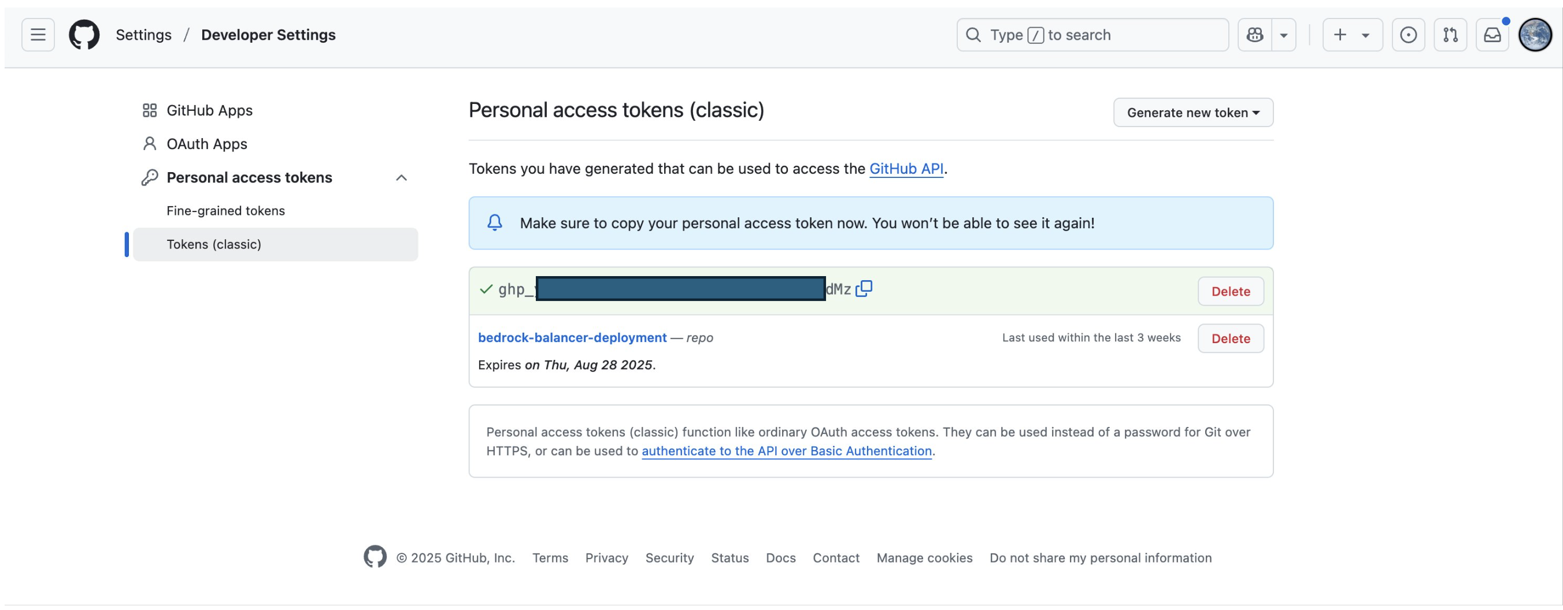Open the user avatar menu

point(1535,35)
